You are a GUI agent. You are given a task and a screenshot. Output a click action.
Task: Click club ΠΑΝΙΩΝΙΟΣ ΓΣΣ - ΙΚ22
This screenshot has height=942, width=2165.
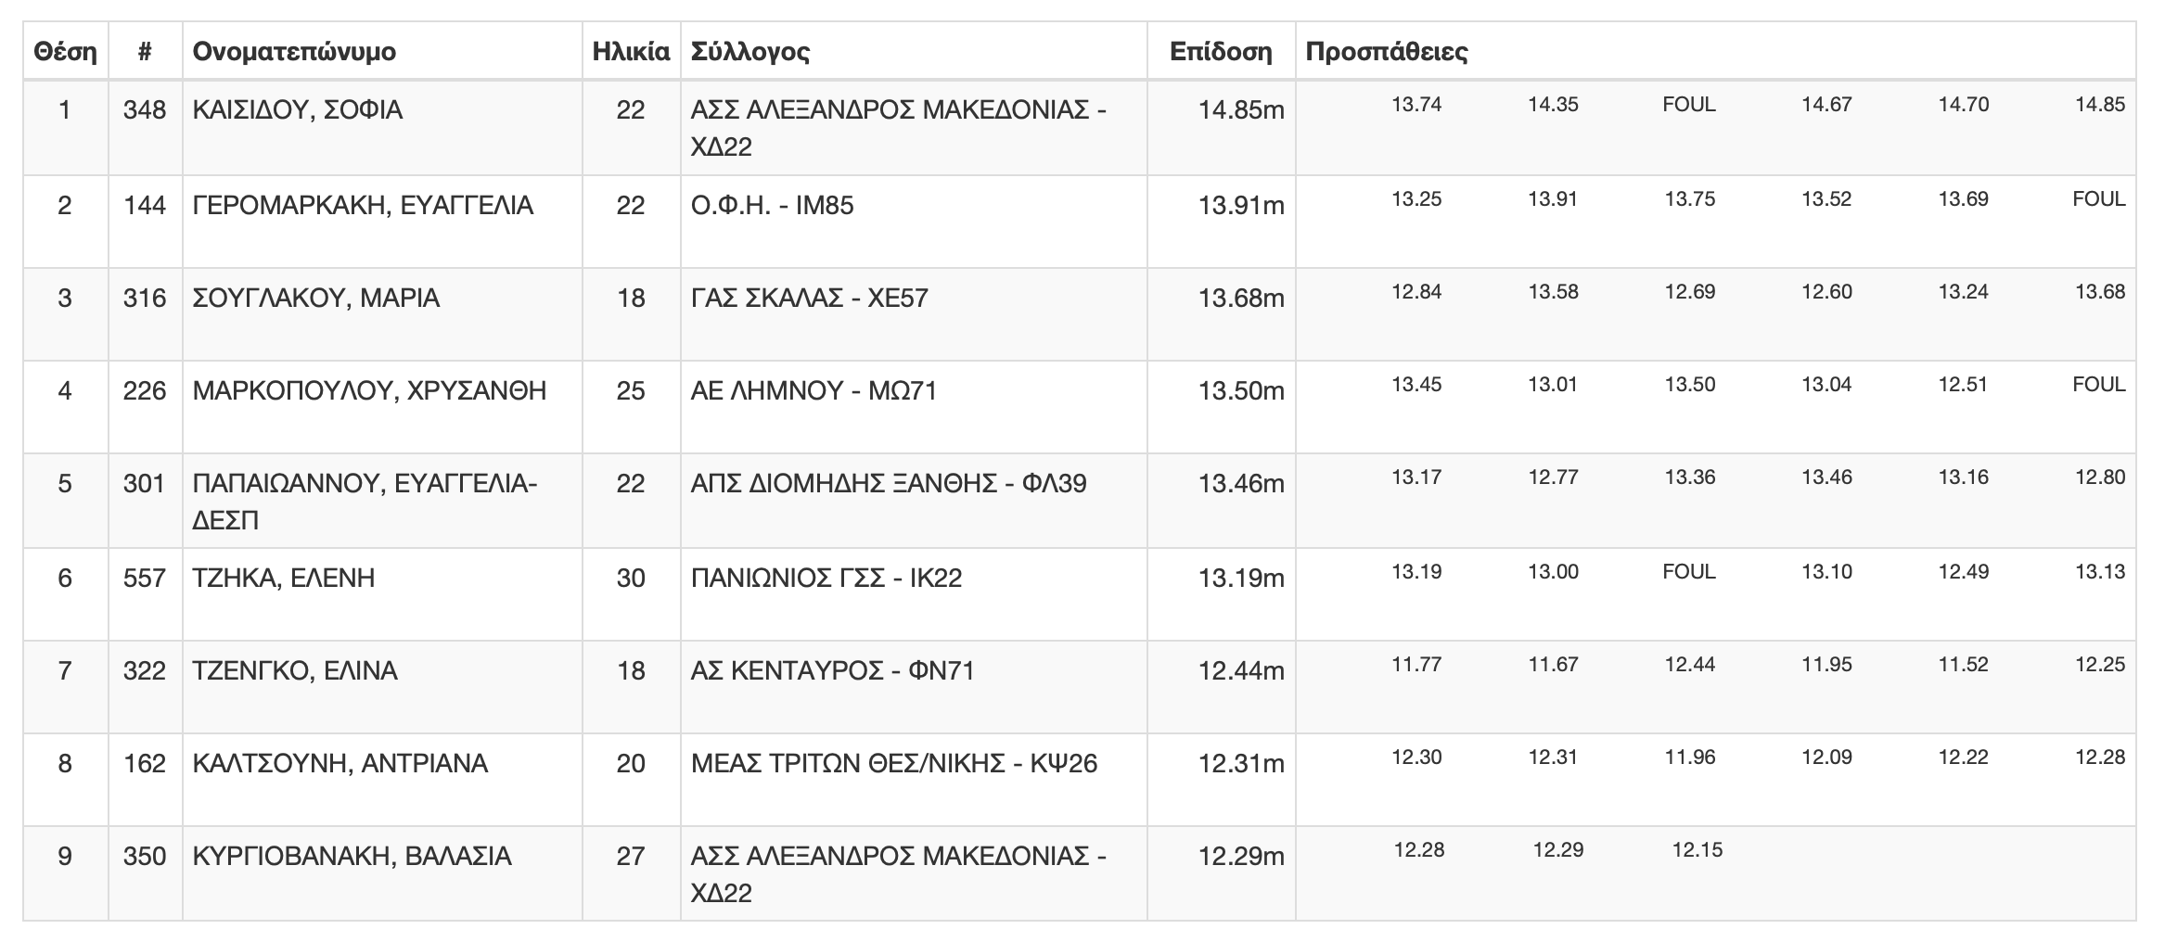coord(826,578)
